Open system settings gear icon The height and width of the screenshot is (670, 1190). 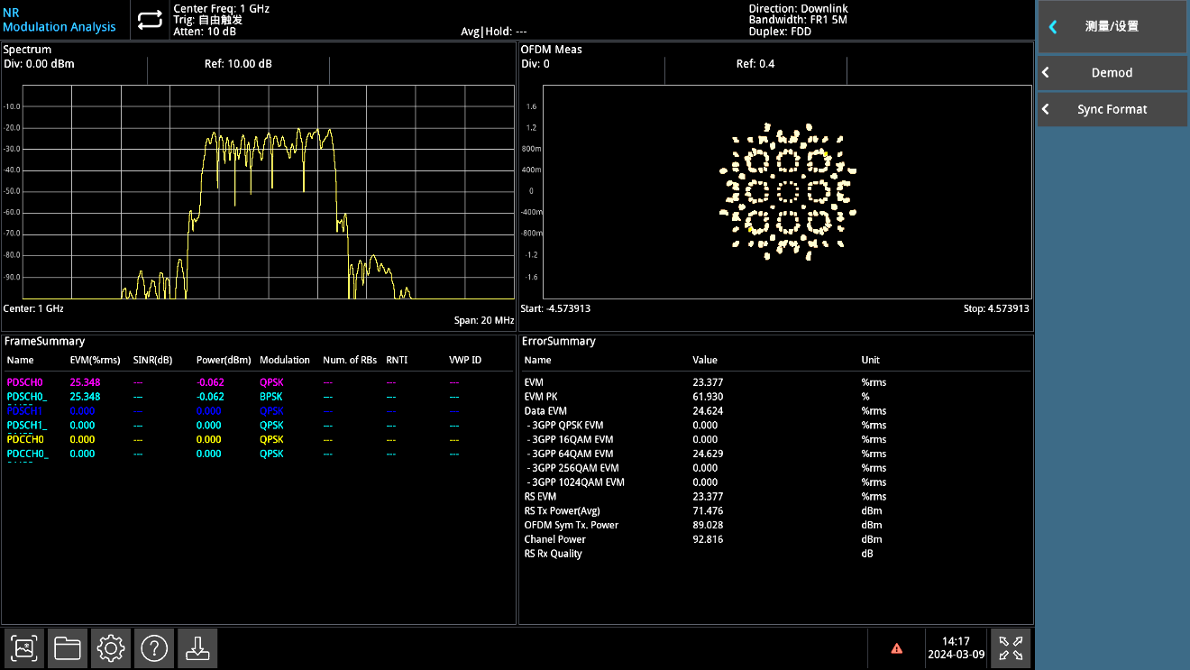coord(111,647)
